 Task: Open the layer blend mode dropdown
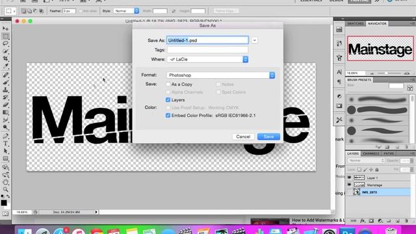tap(366, 161)
